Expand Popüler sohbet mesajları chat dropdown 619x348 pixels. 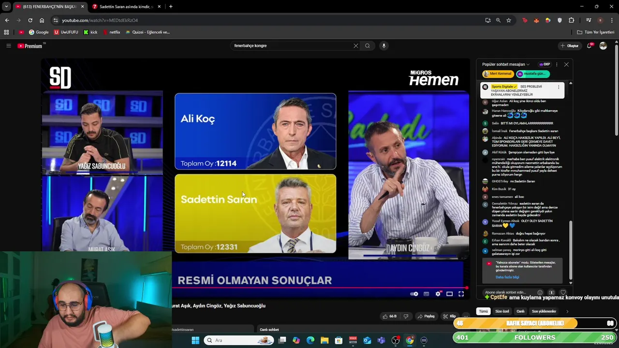tap(506, 64)
